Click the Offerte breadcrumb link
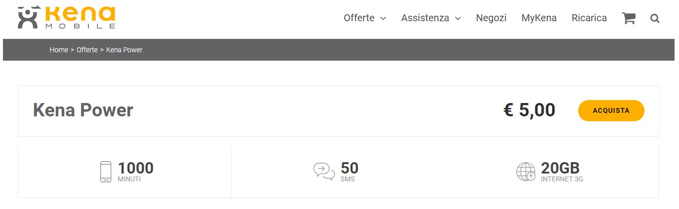 coord(87,50)
